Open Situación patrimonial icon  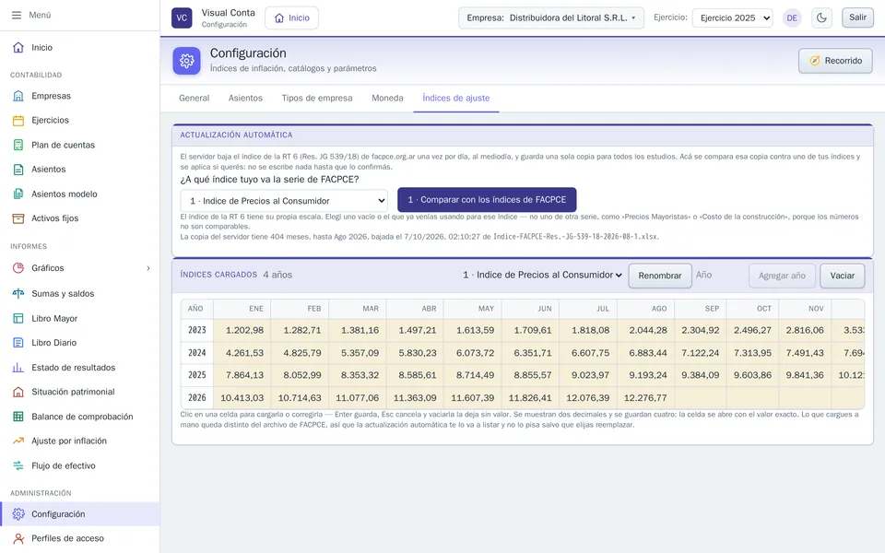click(18, 392)
